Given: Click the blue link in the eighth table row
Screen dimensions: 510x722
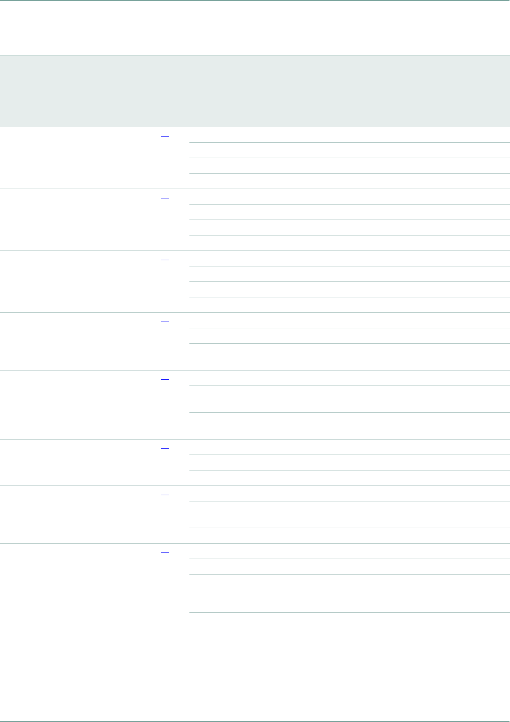Looking at the screenshot, I should click(x=165, y=552).
